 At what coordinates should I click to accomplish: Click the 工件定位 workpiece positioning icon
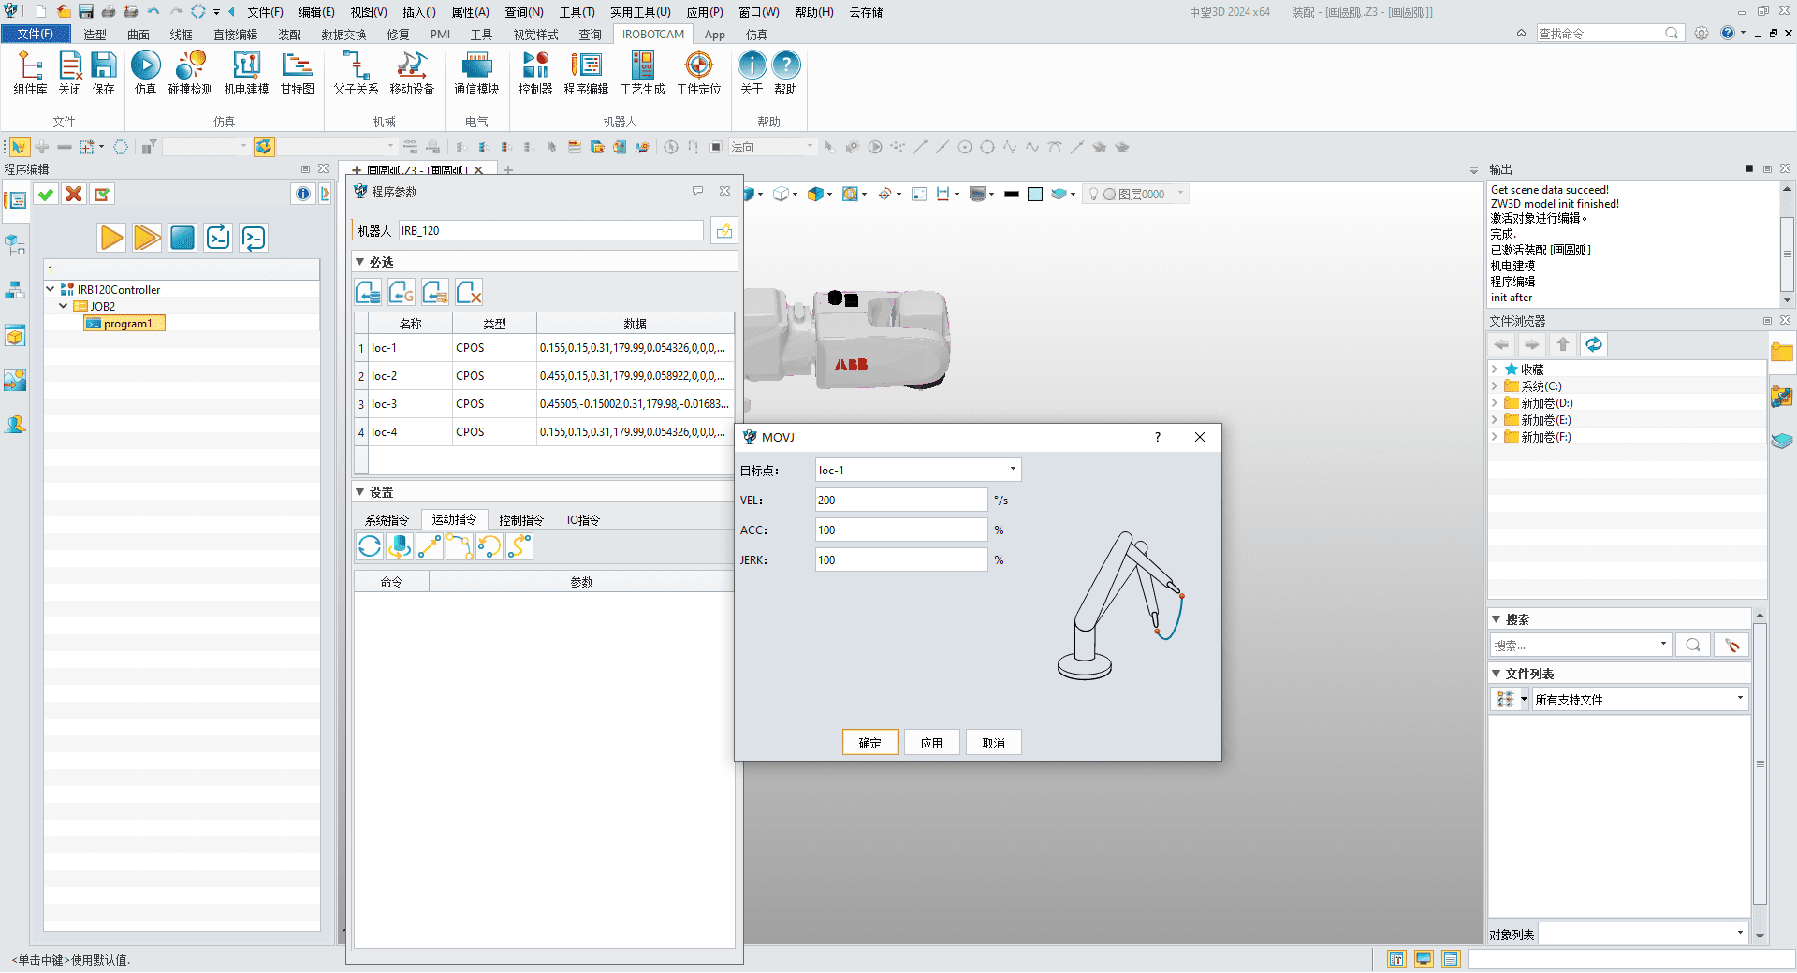click(x=698, y=73)
